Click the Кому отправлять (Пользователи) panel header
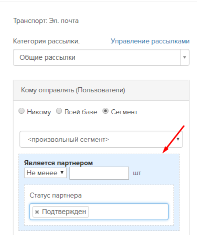Screen dimensions: 215x235 pos(101,90)
